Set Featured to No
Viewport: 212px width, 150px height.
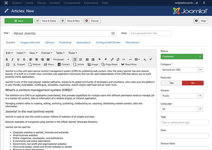pos(193,83)
